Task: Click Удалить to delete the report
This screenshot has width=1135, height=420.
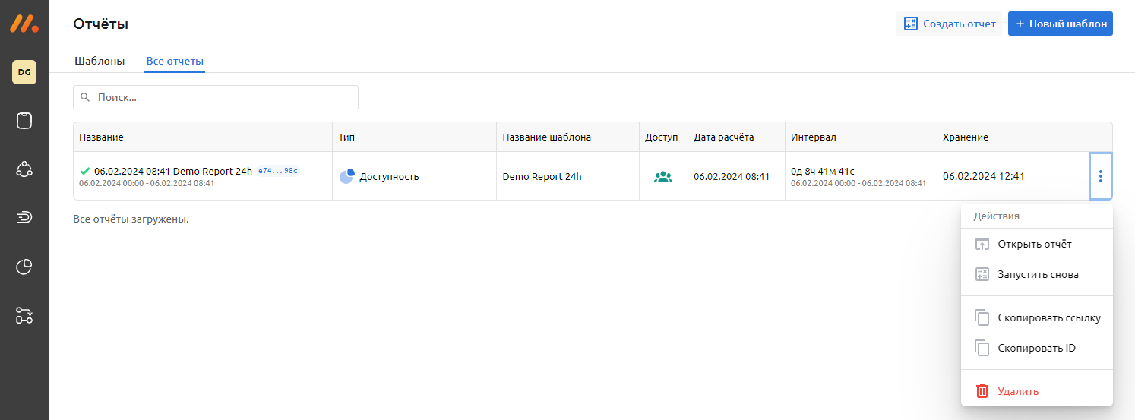Action: tap(1017, 391)
